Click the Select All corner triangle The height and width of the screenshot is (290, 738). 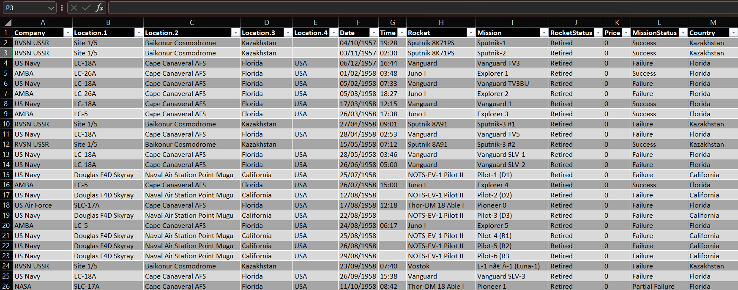click(8, 22)
